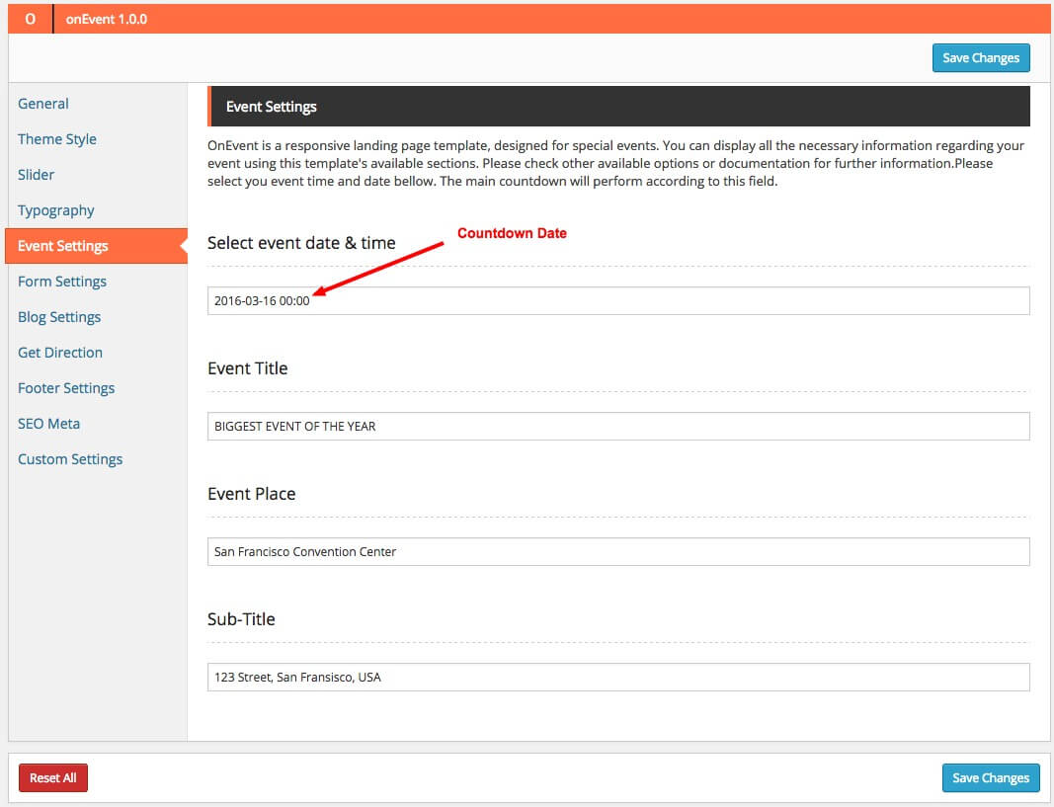
Task: Open Form Settings in sidebar
Action: click(62, 282)
